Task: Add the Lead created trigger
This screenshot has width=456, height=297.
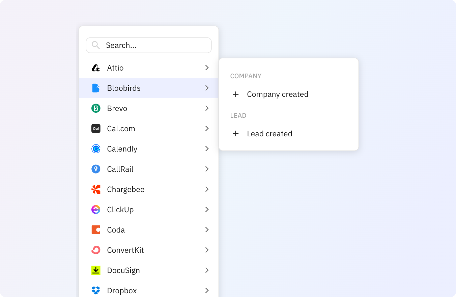Action: pos(289,134)
